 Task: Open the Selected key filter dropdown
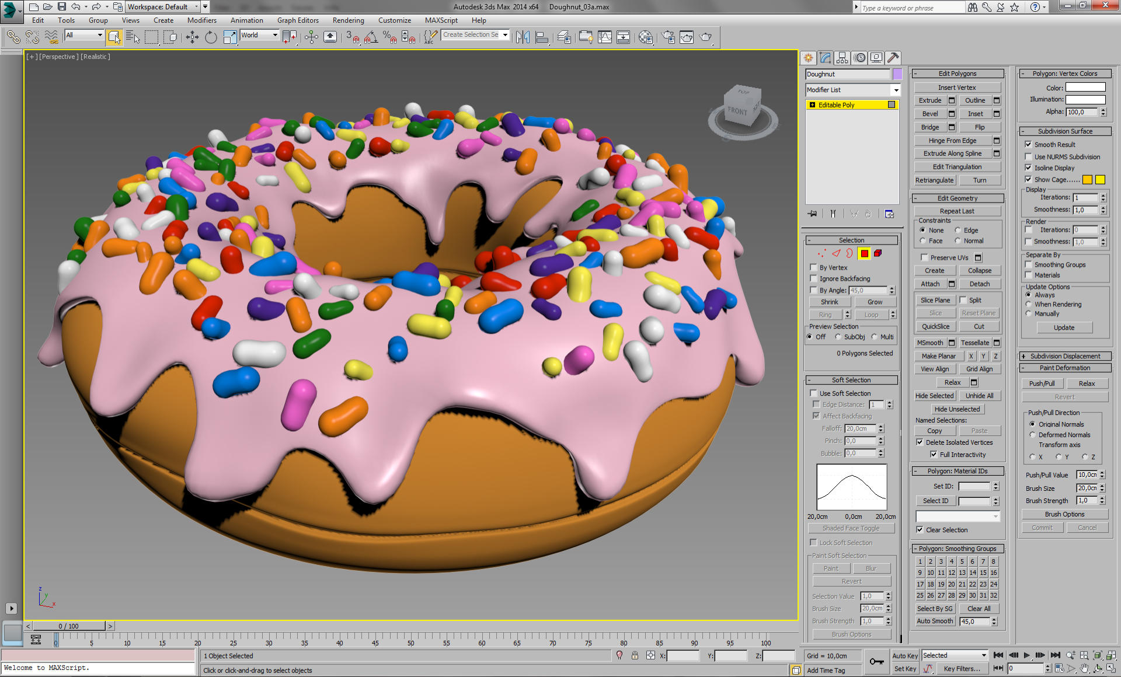pyautogui.click(x=954, y=655)
